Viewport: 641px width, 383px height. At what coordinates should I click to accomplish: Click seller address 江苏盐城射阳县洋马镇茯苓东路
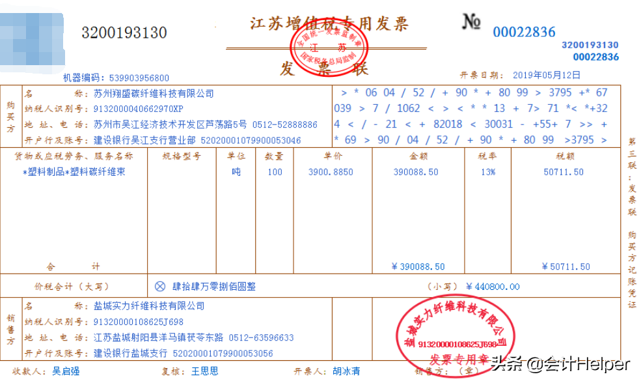tap(158, 337)
